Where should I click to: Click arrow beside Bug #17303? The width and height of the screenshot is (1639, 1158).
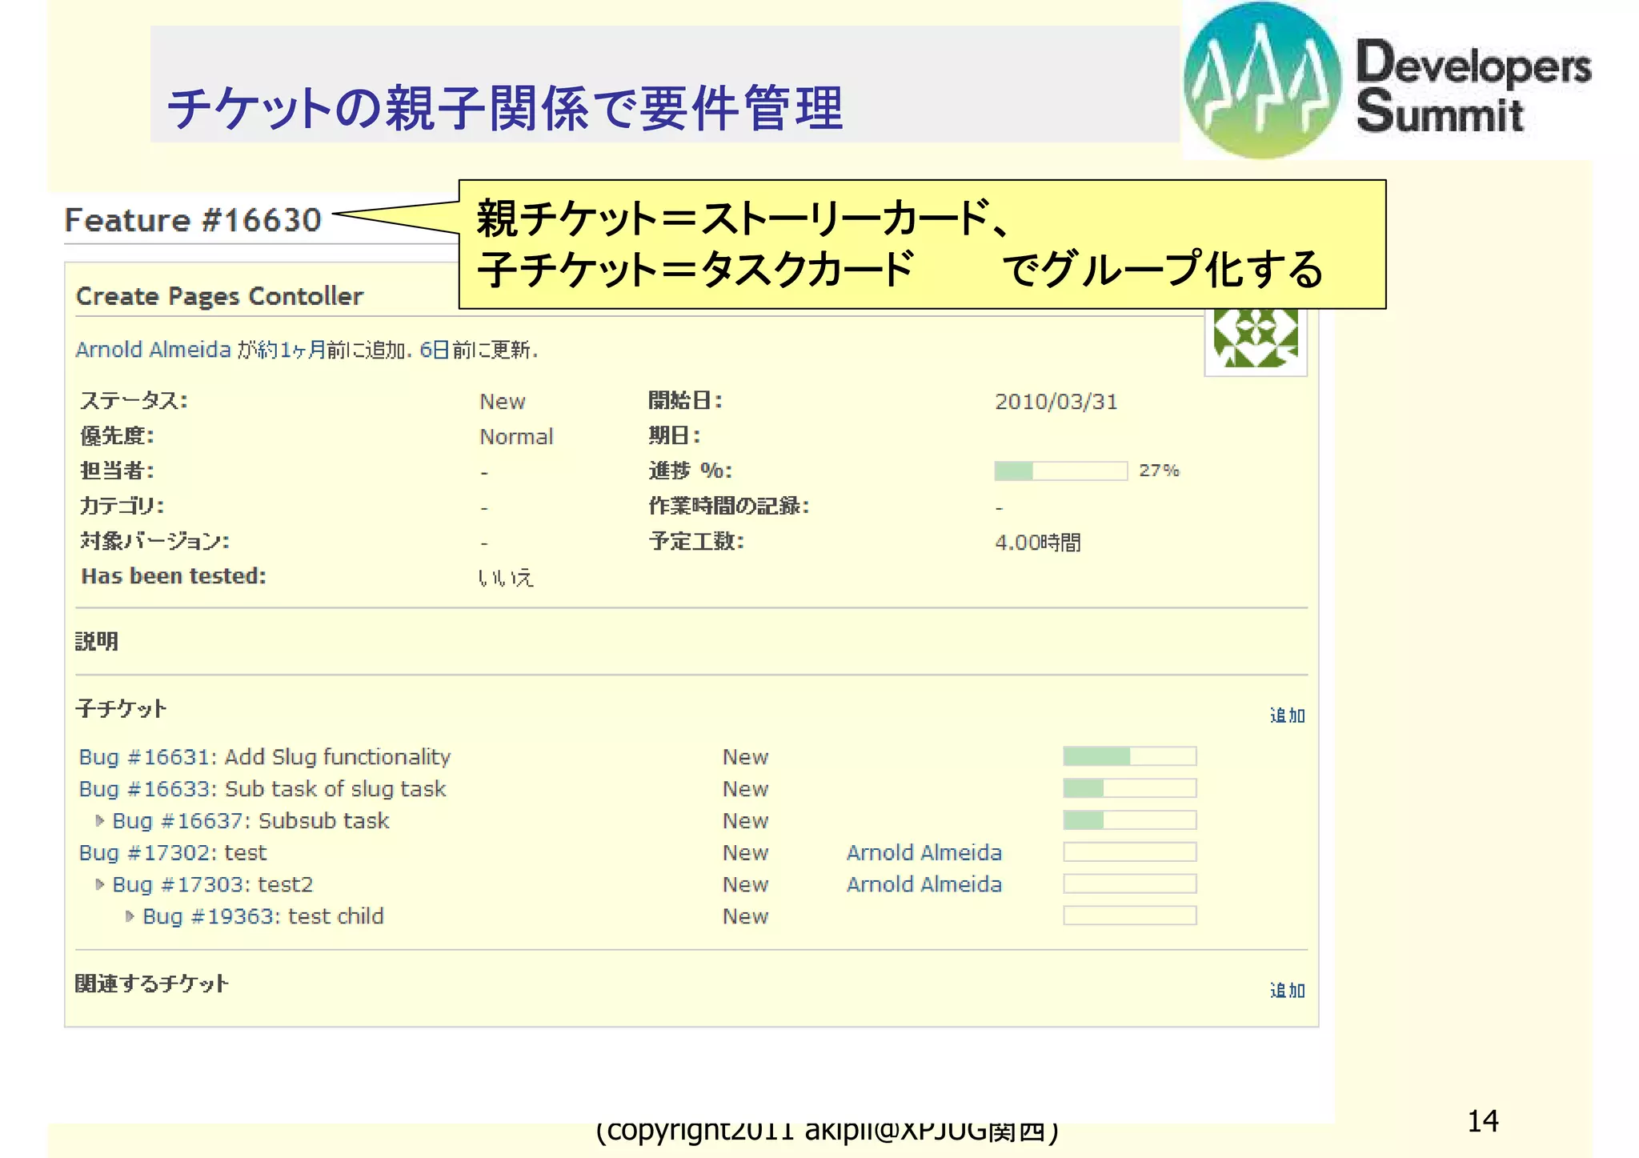tap(100, 884)
